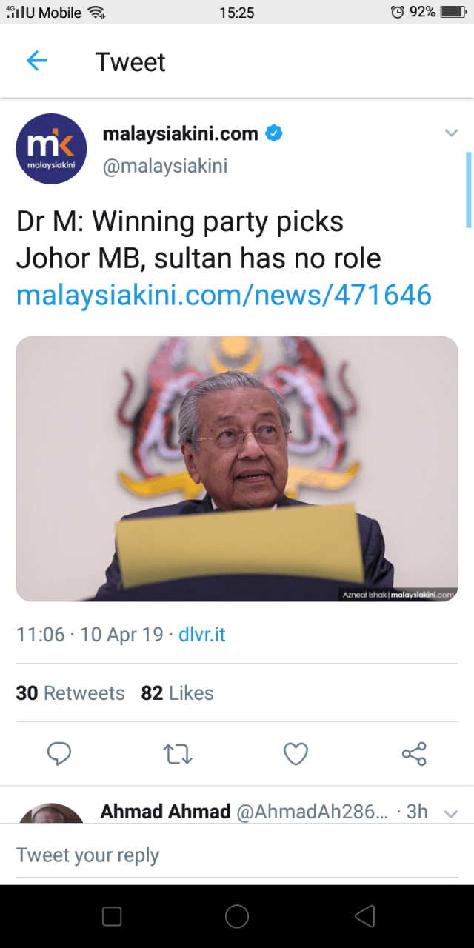The height and width of the screenshot is (948, 474).
Task: View the 30 Retweets list
Action: [x=70, y=693]
